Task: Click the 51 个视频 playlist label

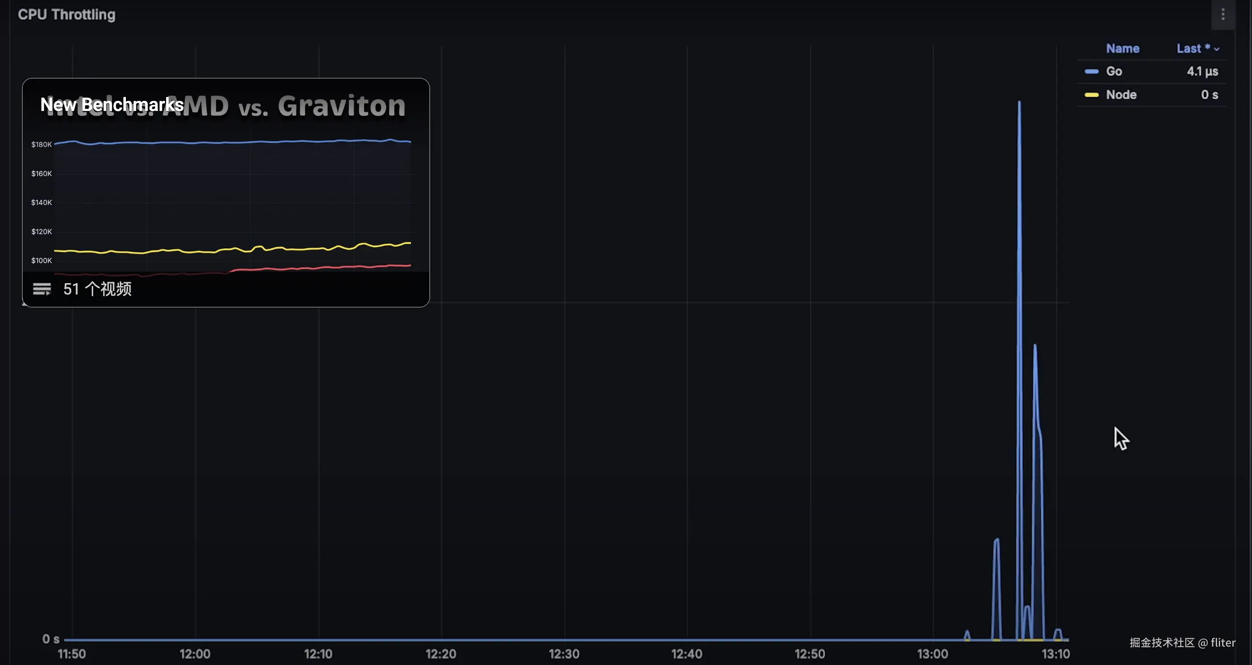Action: pyautogui.click(x=97, y=289)
